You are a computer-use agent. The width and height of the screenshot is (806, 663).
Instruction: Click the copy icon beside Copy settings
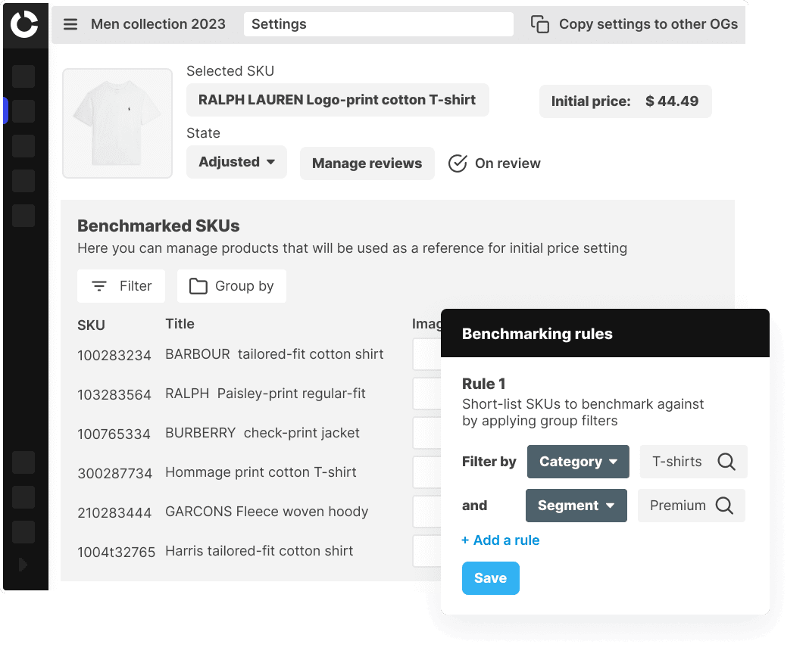[x=539, y=23]
